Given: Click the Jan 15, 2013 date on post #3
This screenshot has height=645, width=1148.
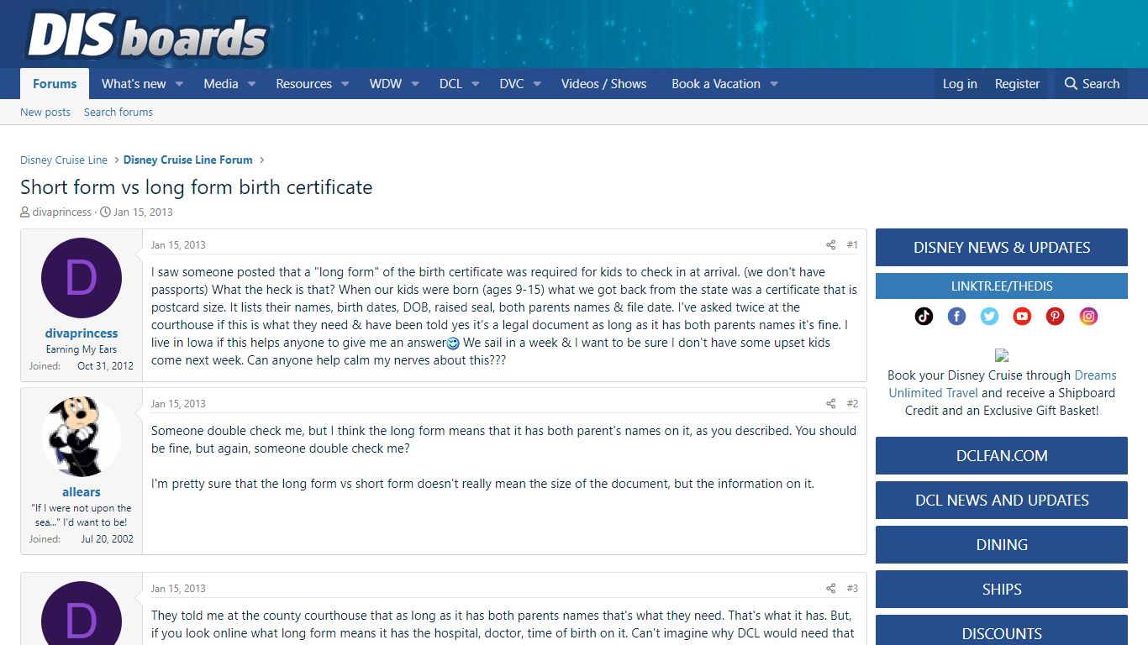Looking at the screenshot, I should click(x=178, y=589).
